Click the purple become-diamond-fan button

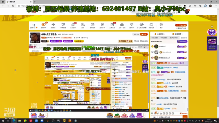click(182, 42)
